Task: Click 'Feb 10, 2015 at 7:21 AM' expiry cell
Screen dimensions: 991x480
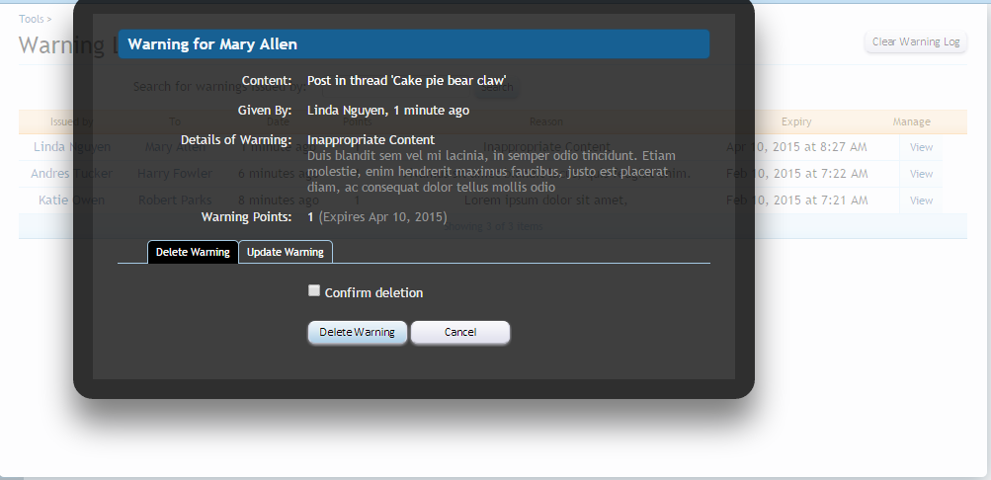Action: [796, 200]
